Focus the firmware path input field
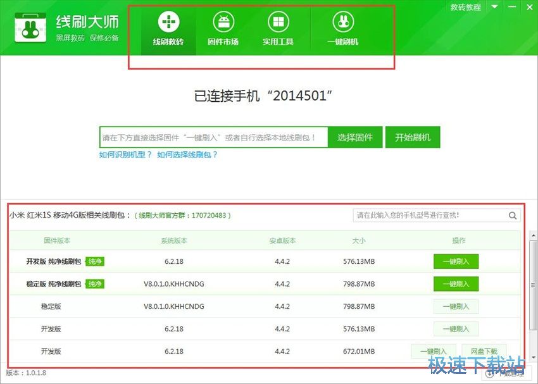Viewport: 538px width, 384px height. 214,137
